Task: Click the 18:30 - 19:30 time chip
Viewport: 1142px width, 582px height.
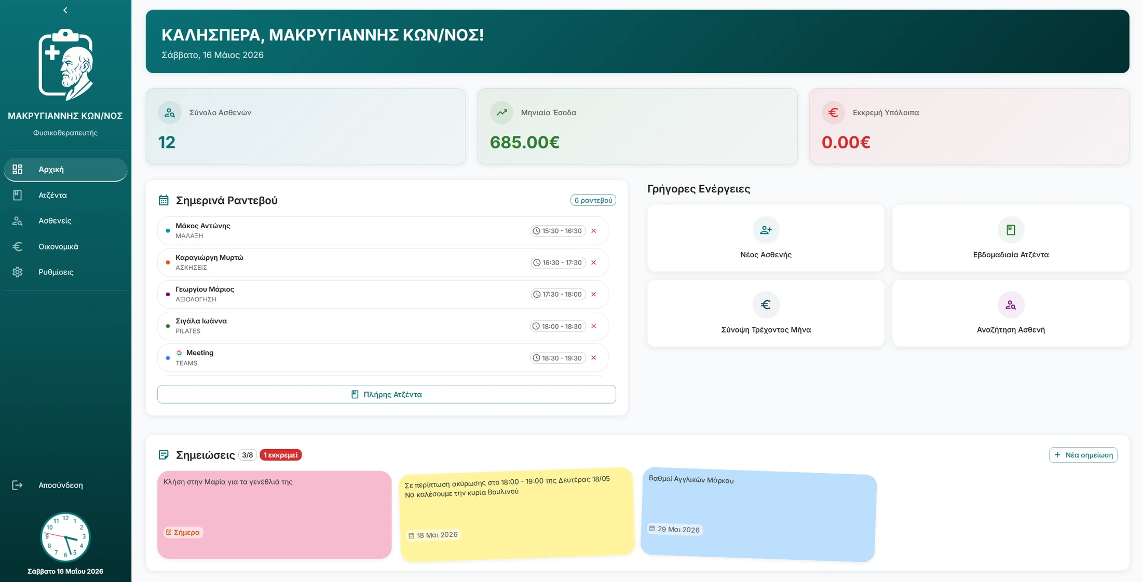Action: coord(558,358)
